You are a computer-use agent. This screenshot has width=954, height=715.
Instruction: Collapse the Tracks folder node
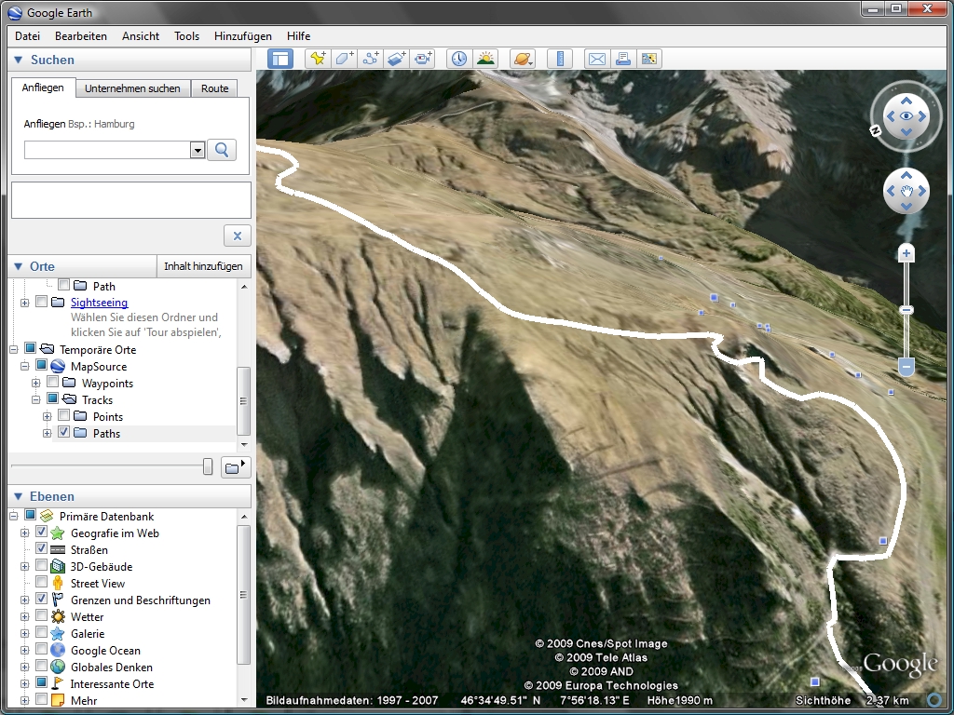click(x=36, y=400)
